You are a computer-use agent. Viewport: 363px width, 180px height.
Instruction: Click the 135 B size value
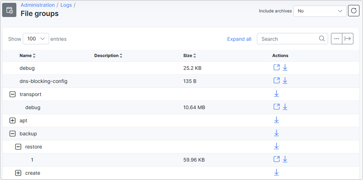click(190, 81)
